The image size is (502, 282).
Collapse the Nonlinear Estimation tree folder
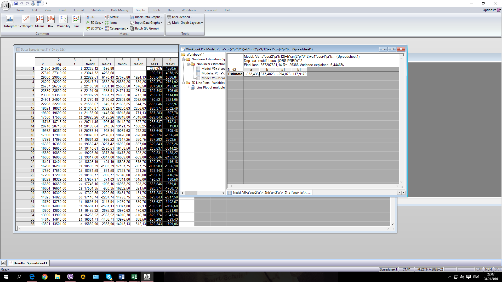184,60
